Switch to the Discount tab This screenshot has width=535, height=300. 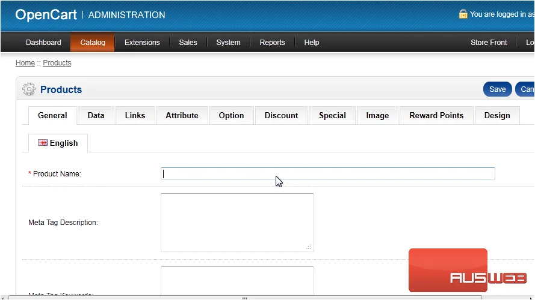click(281, 115)
